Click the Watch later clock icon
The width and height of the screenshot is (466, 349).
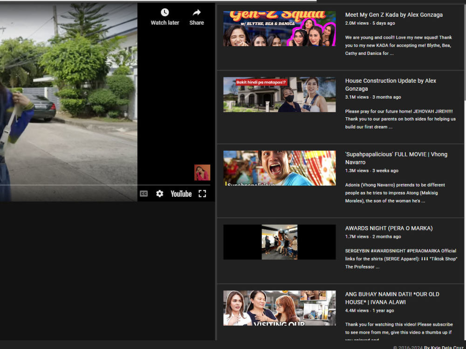click(164, 13)
